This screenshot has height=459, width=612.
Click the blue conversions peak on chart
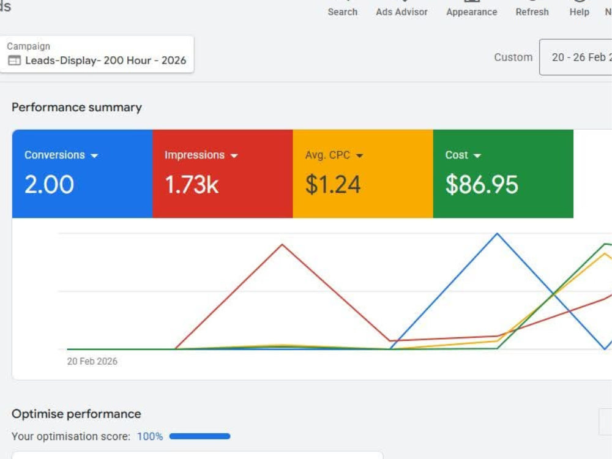[x=497, y=234]
